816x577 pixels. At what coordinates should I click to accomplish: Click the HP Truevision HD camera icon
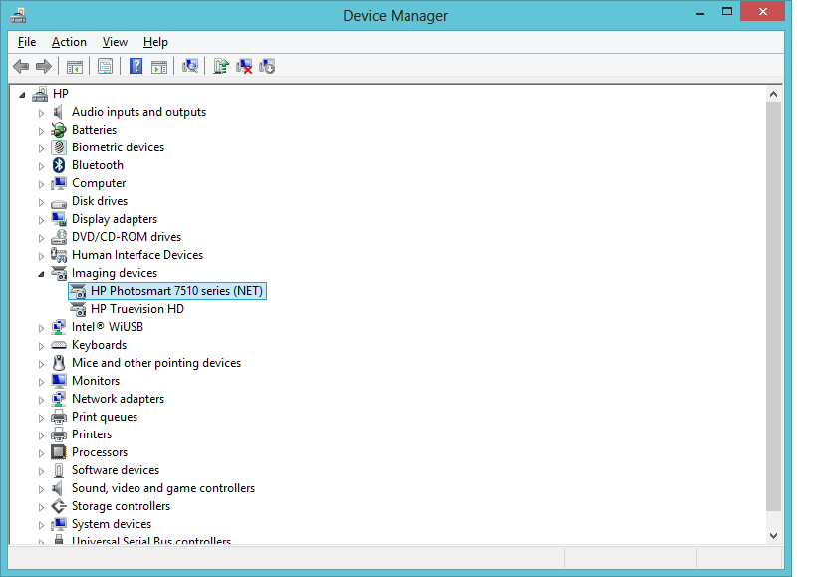(78, 309)
